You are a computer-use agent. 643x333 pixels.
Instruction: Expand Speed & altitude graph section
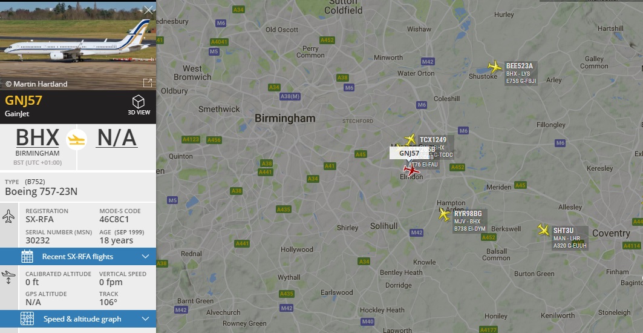(78, 319)
